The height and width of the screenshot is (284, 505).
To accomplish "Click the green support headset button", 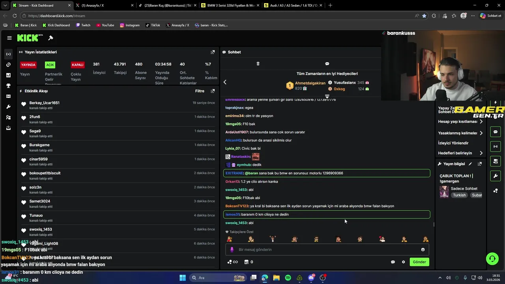I will [492, 259].
